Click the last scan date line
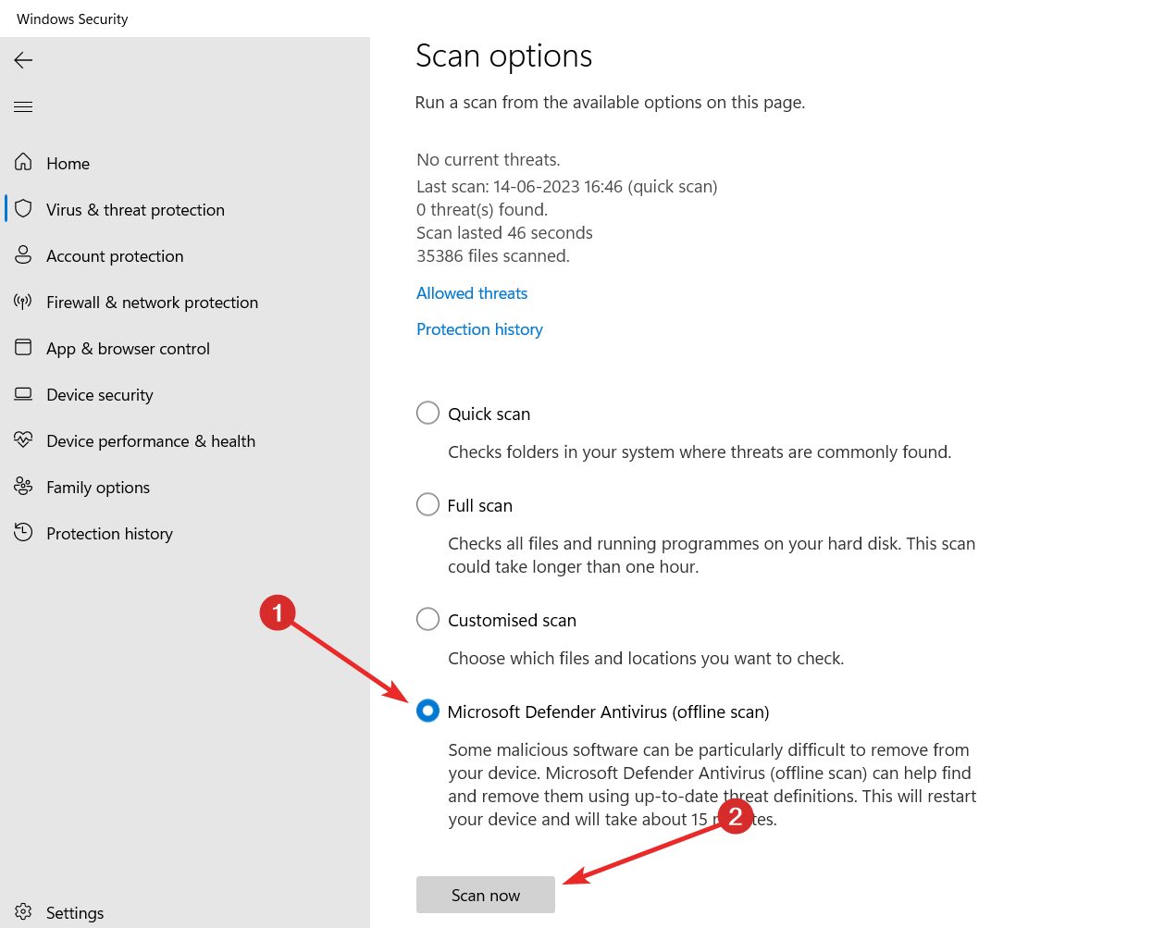This screenshot has width=1152, height=928. click(x=567, y=187)
